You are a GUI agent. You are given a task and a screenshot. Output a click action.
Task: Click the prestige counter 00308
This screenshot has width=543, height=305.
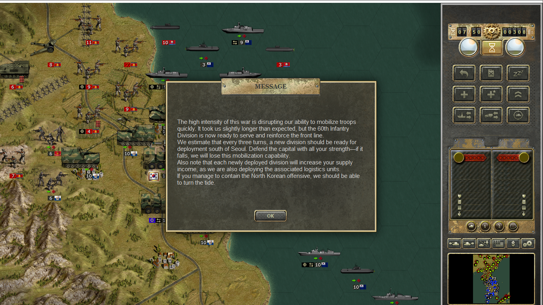point(514,32)
